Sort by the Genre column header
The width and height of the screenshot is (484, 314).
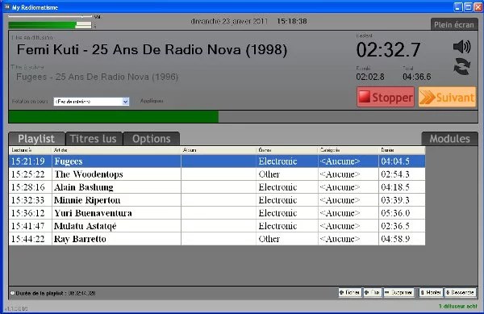click(x=287, y=150)
